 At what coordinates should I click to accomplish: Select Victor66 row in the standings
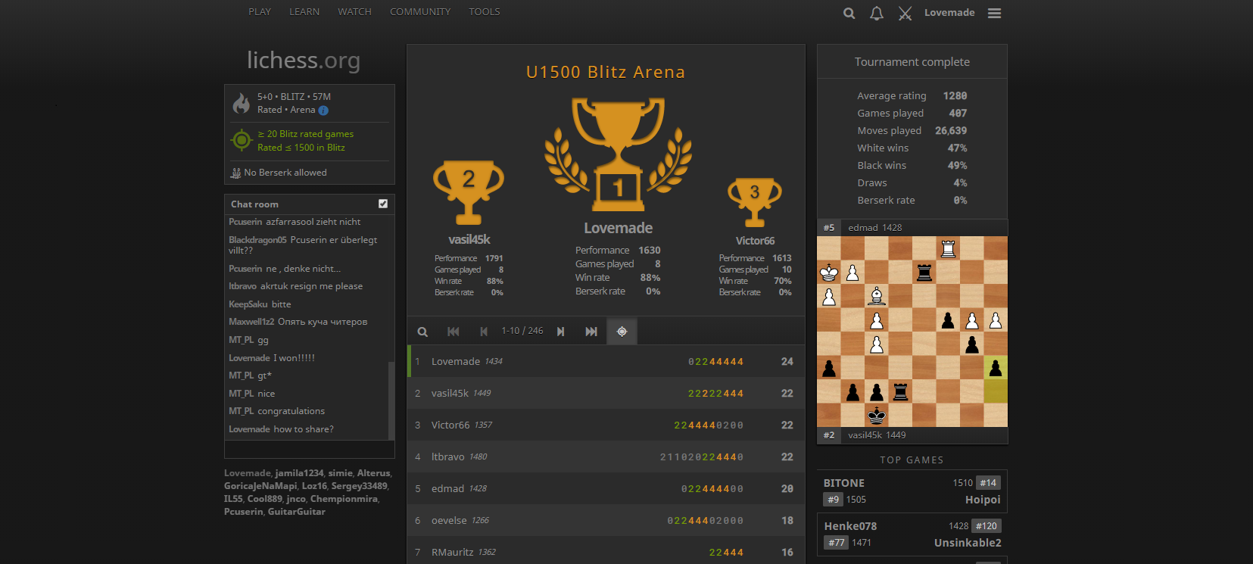click(x=606, y=425)
